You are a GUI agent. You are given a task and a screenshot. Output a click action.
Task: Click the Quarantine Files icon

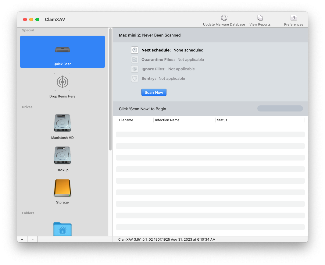coord(135,59)
